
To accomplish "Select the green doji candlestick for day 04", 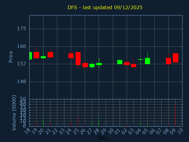I will pyautogui.click(x=141, y=59).
